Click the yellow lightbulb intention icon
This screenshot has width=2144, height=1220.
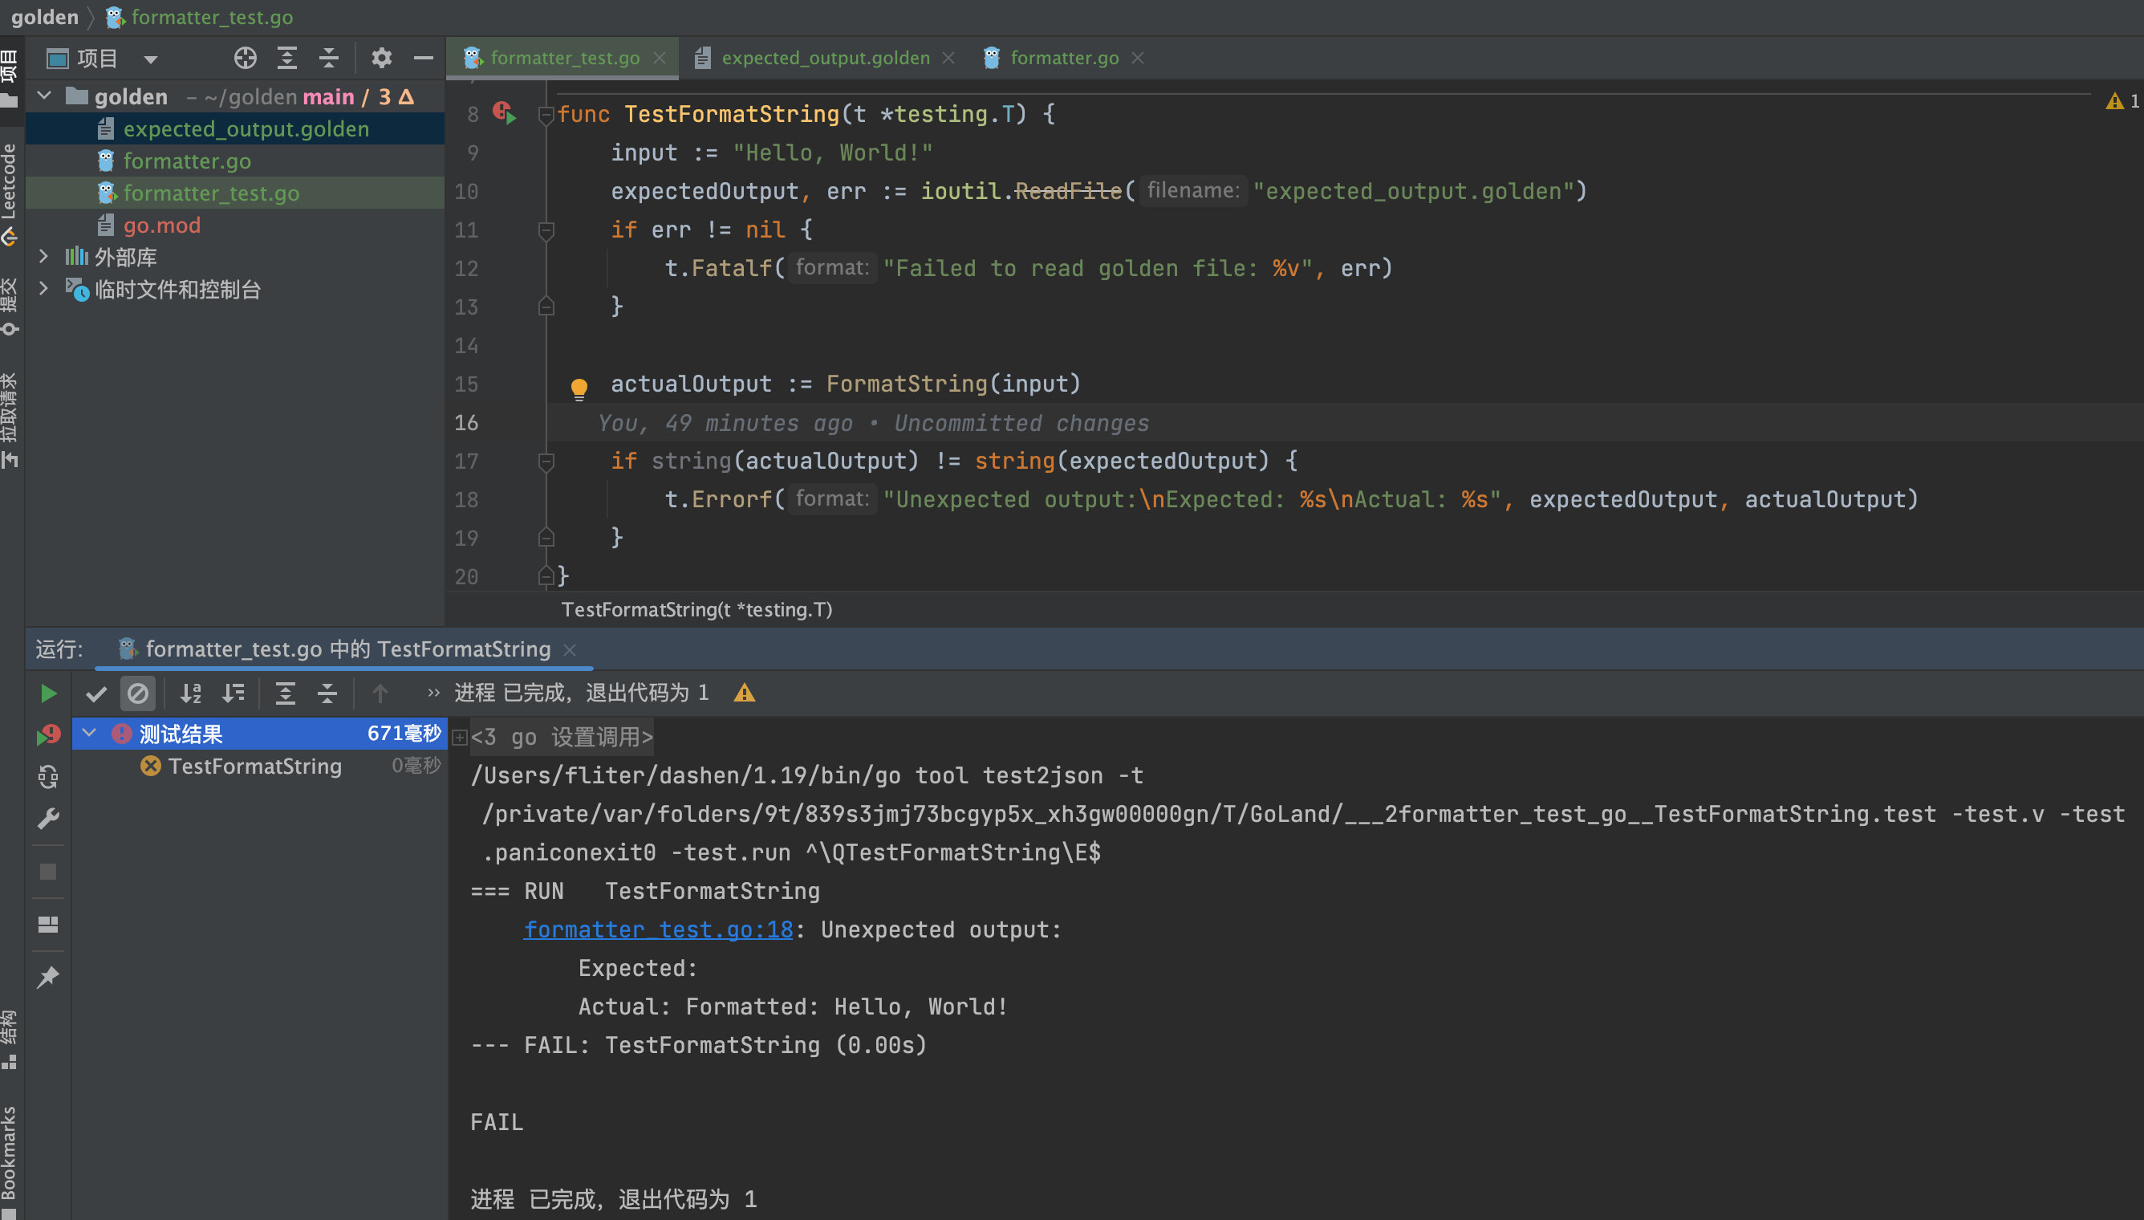click(579, 387)
